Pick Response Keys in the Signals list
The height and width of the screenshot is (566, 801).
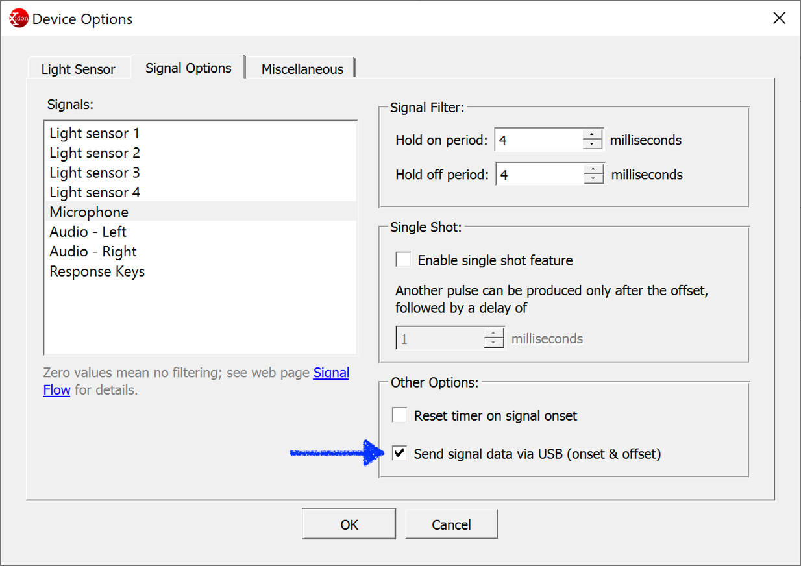[x=97, y=271]
